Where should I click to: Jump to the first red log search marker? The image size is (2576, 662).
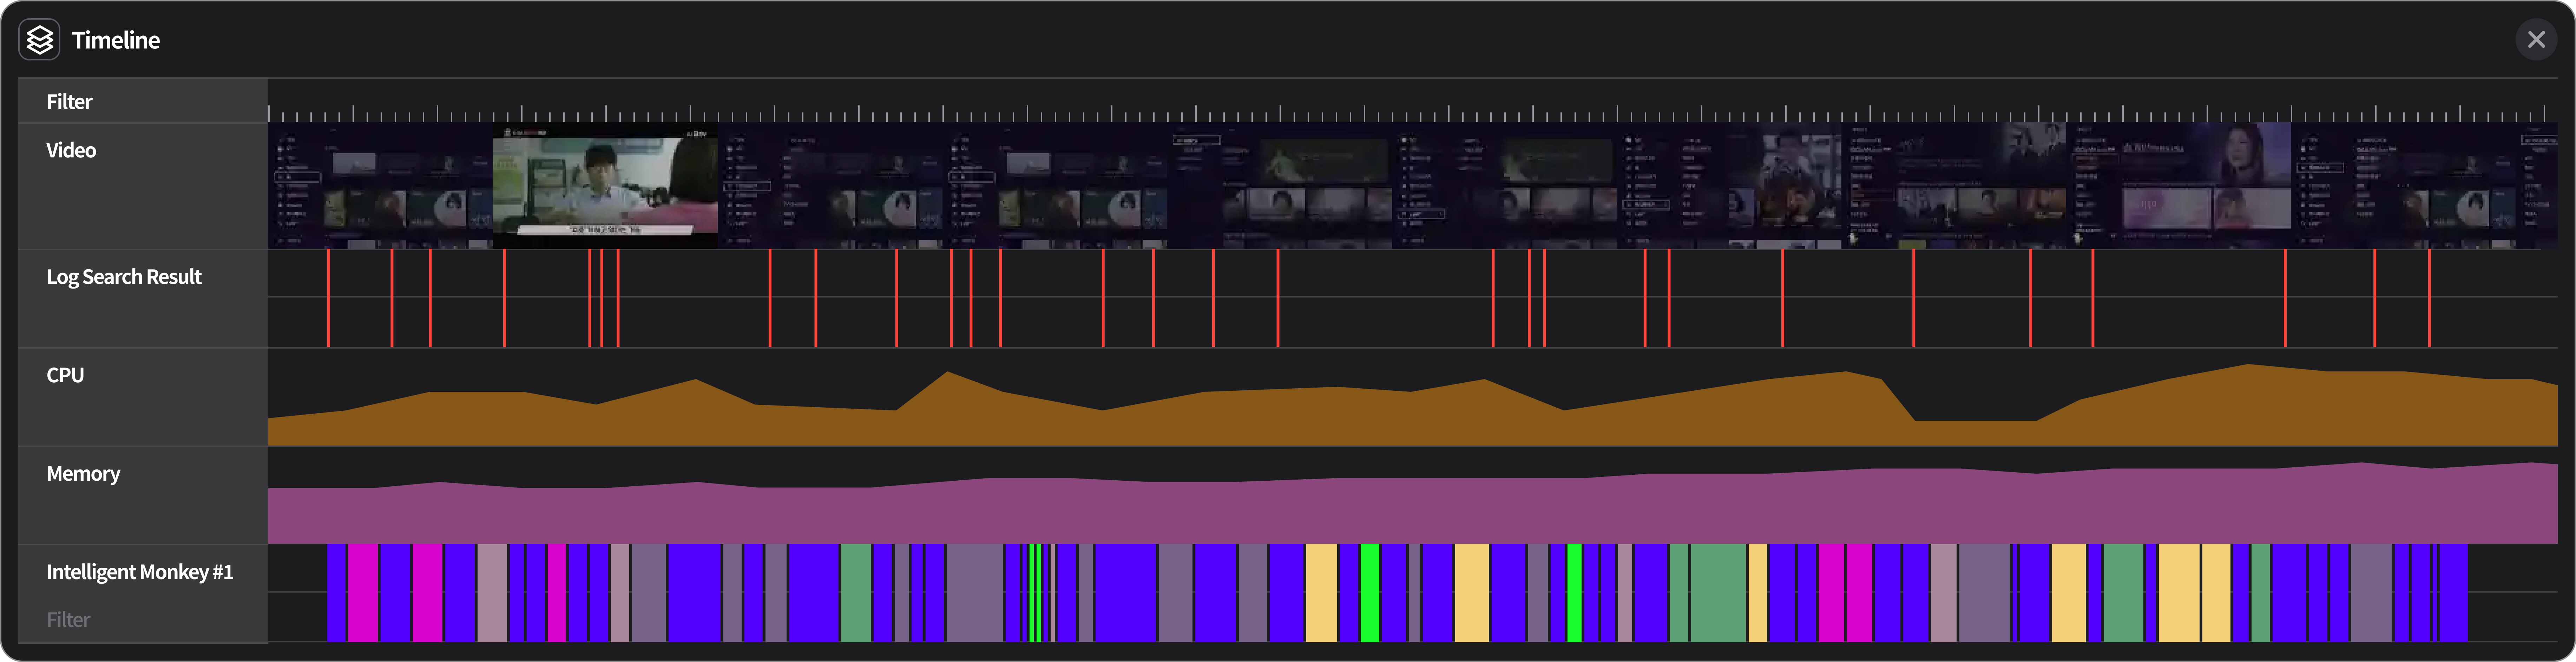328,298
